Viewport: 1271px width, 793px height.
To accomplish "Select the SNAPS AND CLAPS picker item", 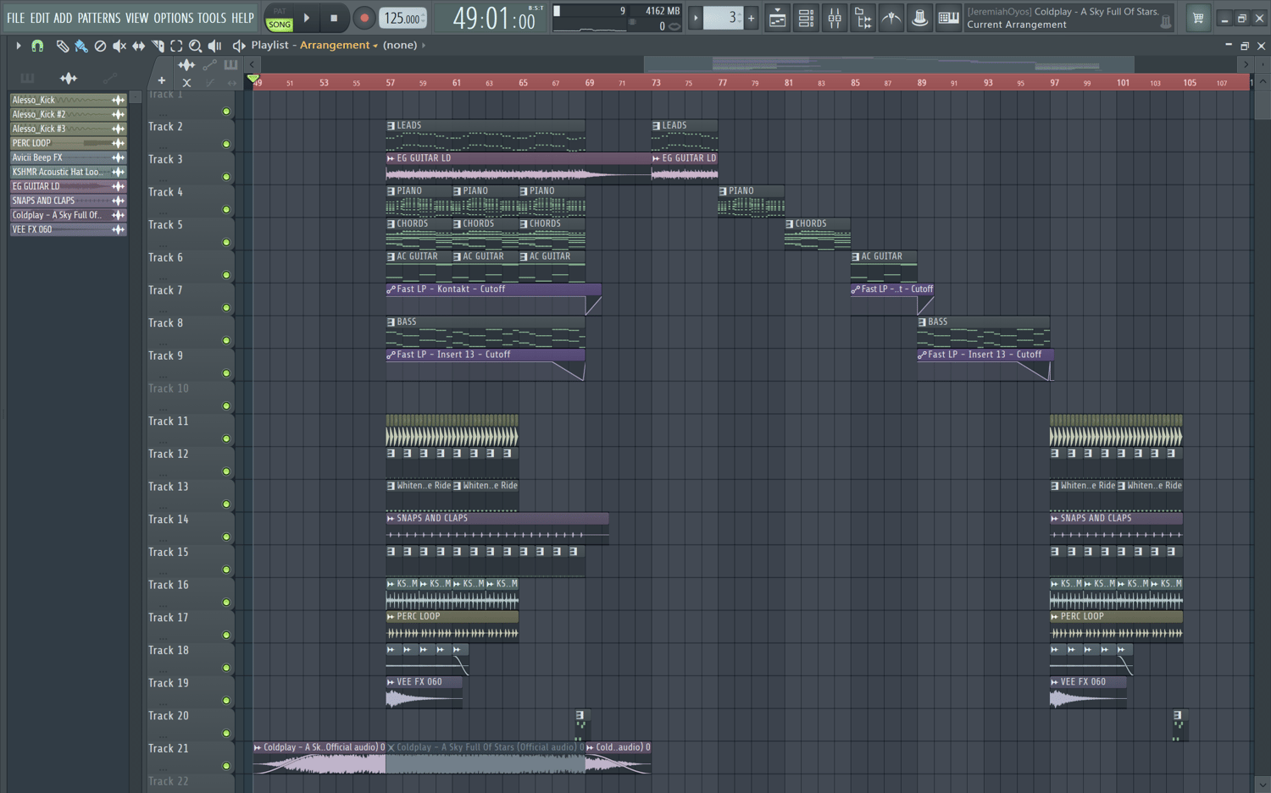I will click(x=68, y=201).
